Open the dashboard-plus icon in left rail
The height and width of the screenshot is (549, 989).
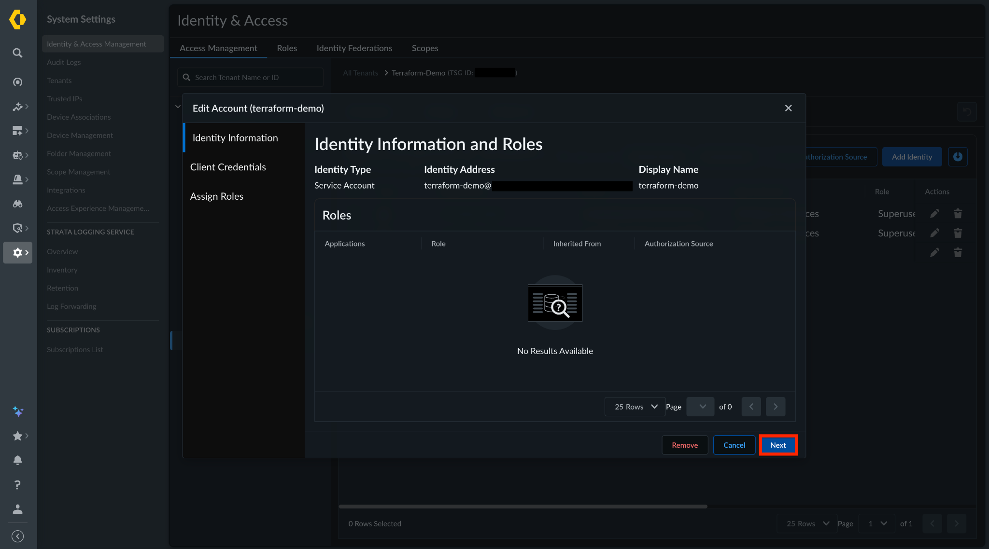pyautogui.click(x=17, y=131)
